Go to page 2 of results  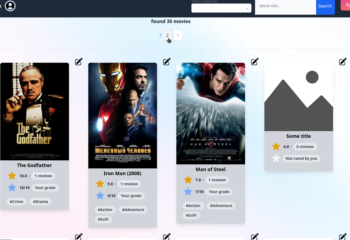[167, 35]
